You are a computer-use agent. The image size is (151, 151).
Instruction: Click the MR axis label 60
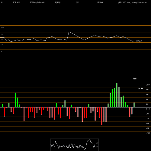147,95
